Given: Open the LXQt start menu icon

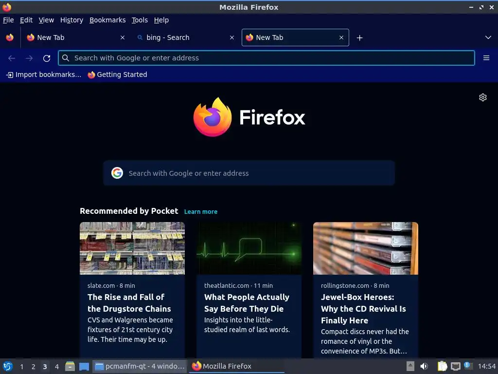Looking at the screenshot, I should 8,366.
